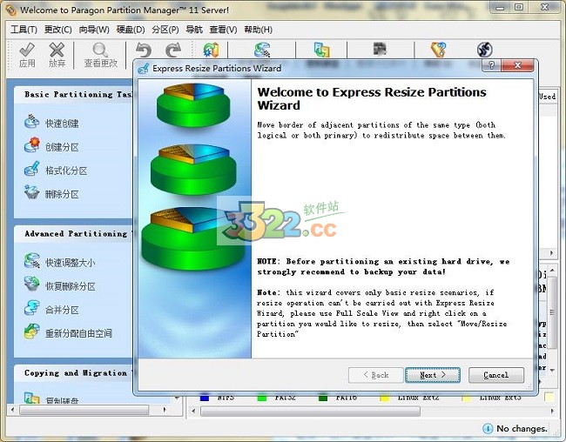Click the Used column header

(547, 97)
